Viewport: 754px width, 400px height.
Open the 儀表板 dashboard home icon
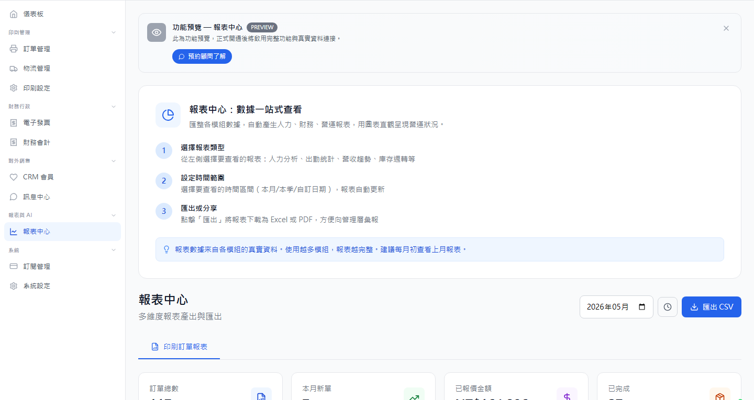pos(14,14)
